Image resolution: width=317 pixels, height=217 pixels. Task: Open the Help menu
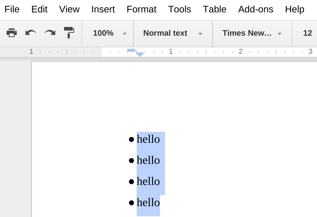click(294, 9)
